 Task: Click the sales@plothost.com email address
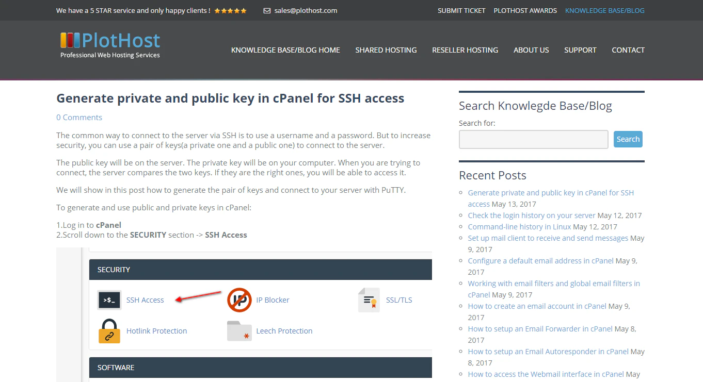coord(306,10)
